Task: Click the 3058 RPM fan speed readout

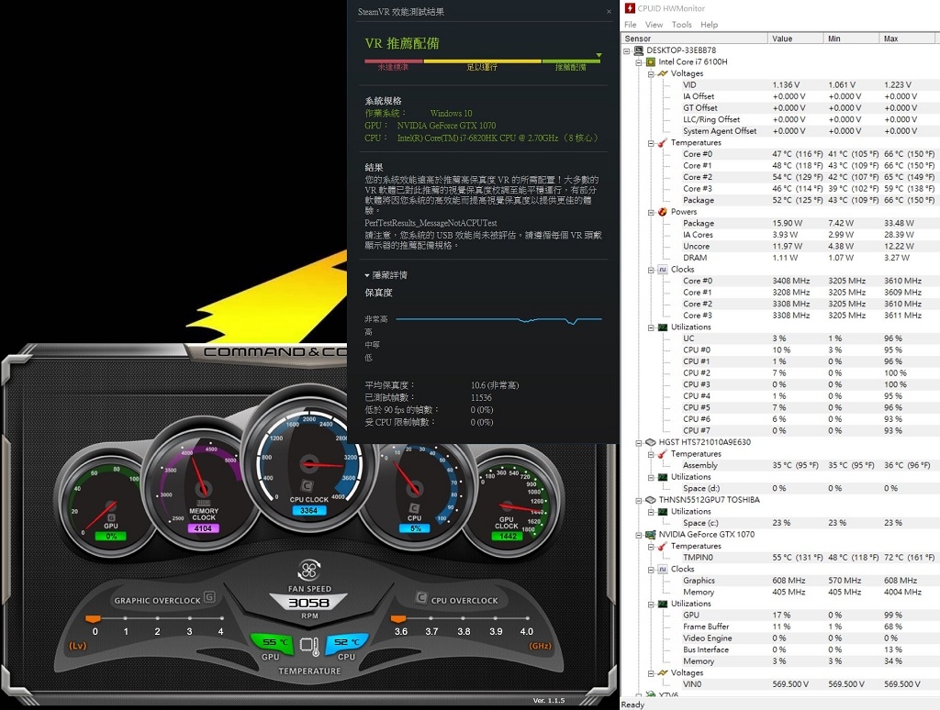Action: pyautogui.click(x=308, y=603)
